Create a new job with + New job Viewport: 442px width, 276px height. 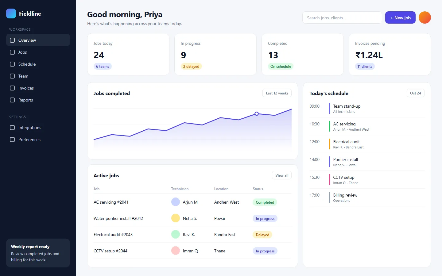point(400,17)
